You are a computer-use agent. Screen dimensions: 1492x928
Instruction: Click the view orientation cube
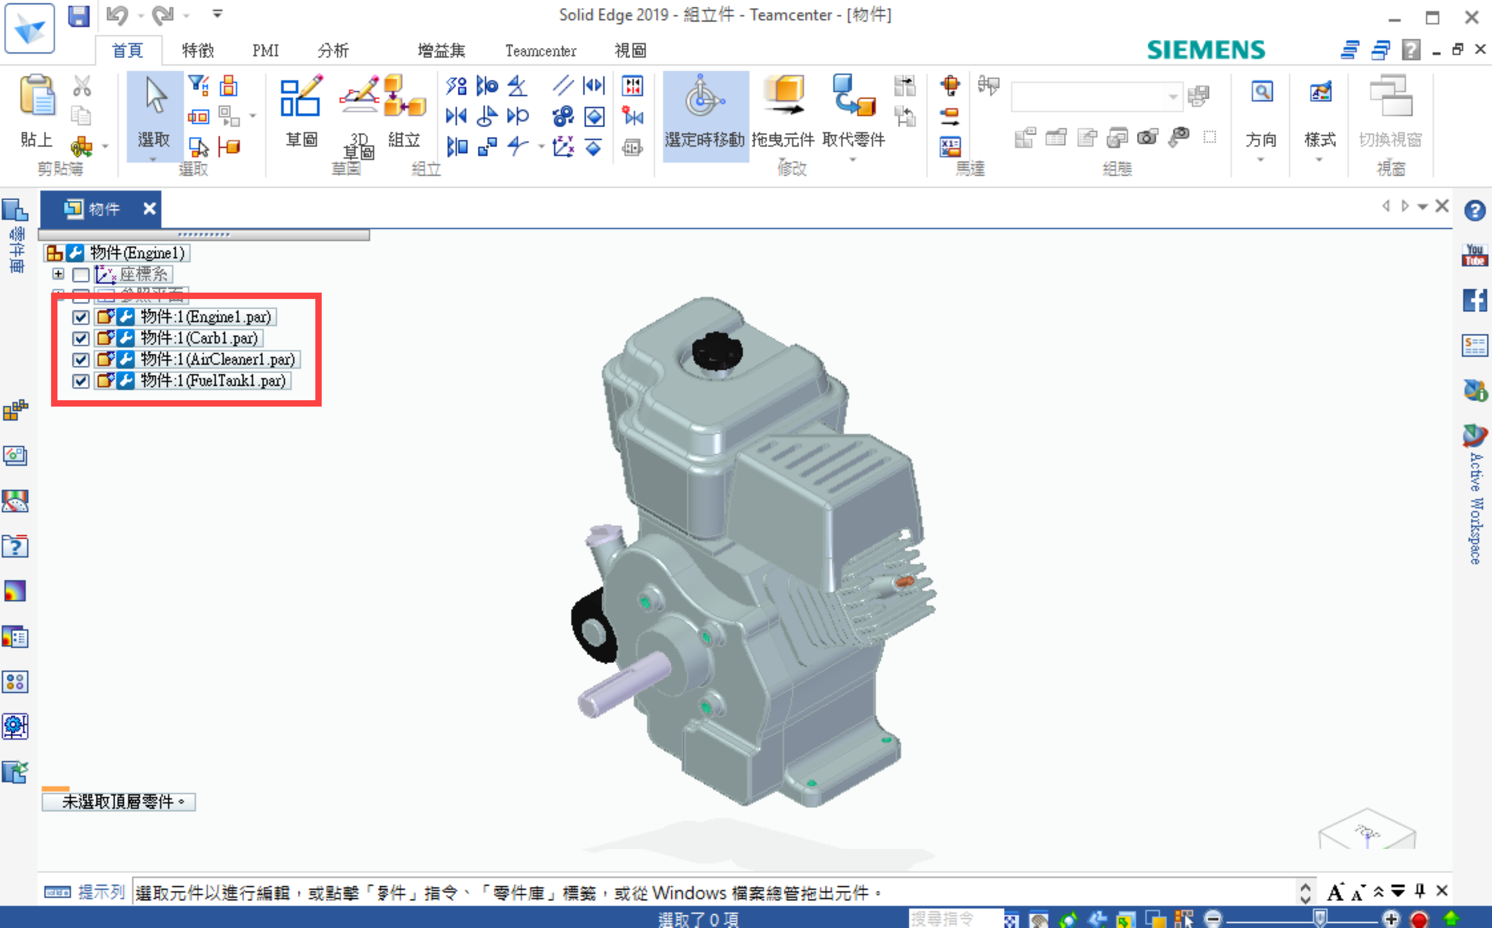[1367, 828]
